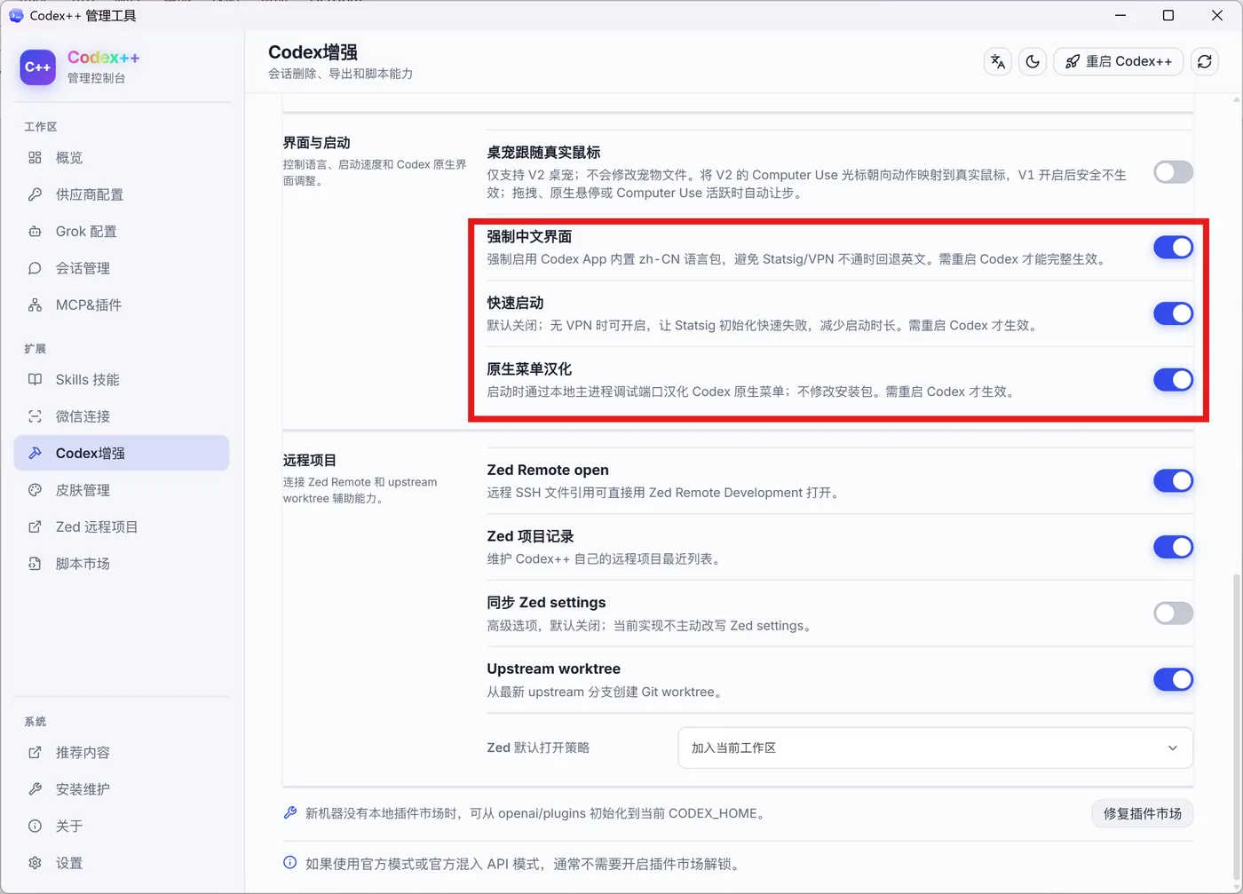The image size is (1243, 894).
Task: Click the info icon beside 关于
Action: [x=35, y=826]
